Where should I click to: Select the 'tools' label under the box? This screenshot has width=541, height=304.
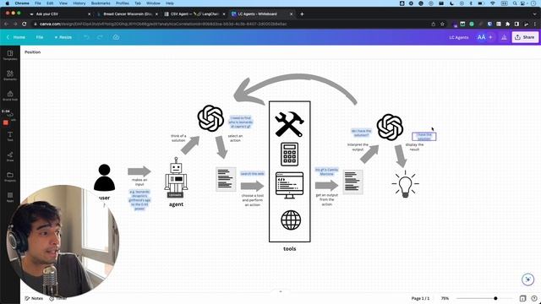tap(289, 248)
